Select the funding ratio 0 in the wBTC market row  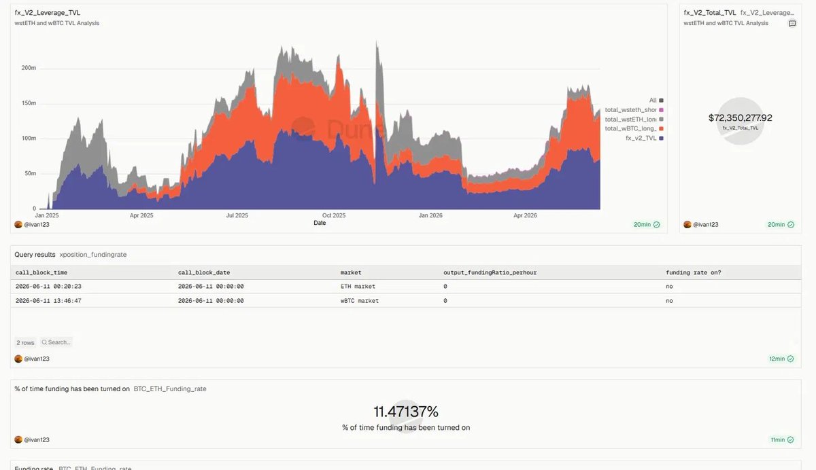click(x=445, y=300)
